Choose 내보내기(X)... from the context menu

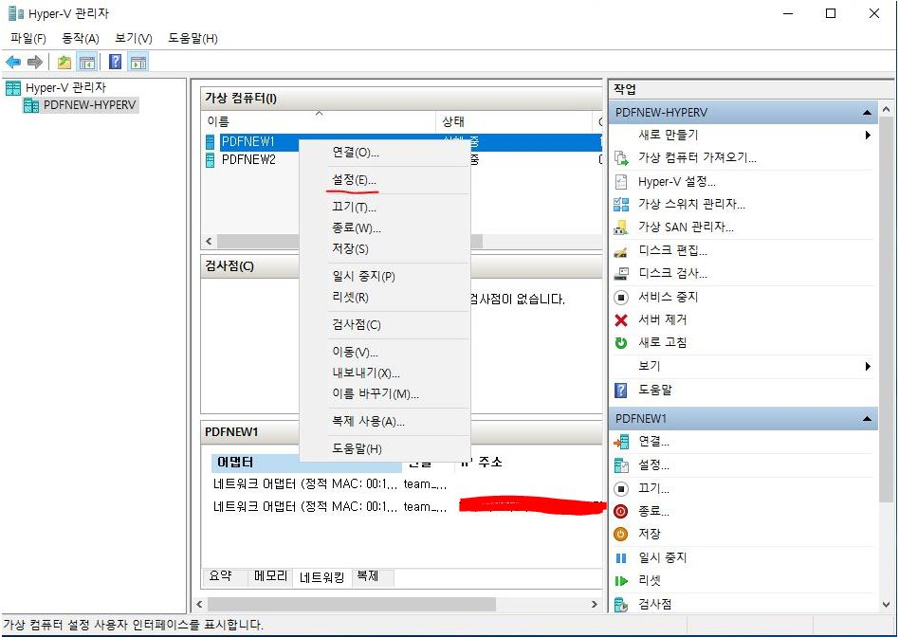click(x=385, y=373)
